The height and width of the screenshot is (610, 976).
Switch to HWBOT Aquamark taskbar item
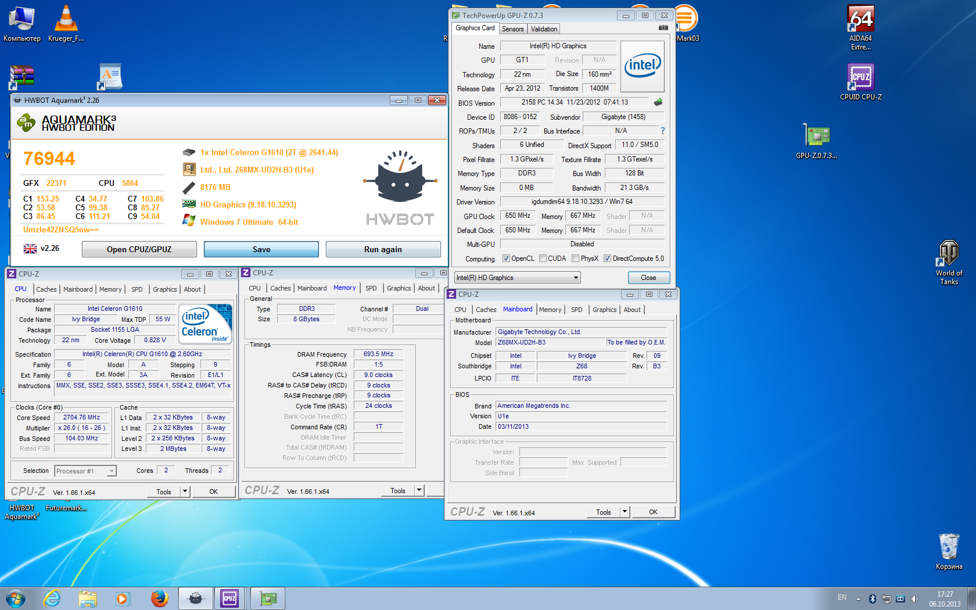coord(195,598)
